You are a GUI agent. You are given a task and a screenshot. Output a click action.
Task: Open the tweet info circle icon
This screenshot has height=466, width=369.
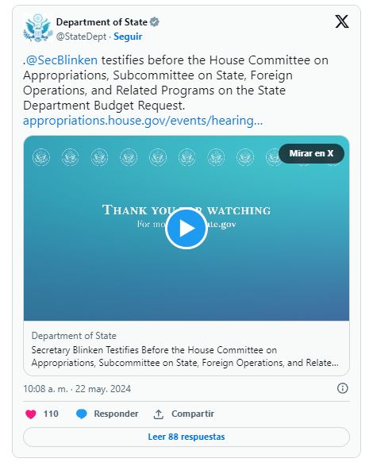[x=342, y=388]
